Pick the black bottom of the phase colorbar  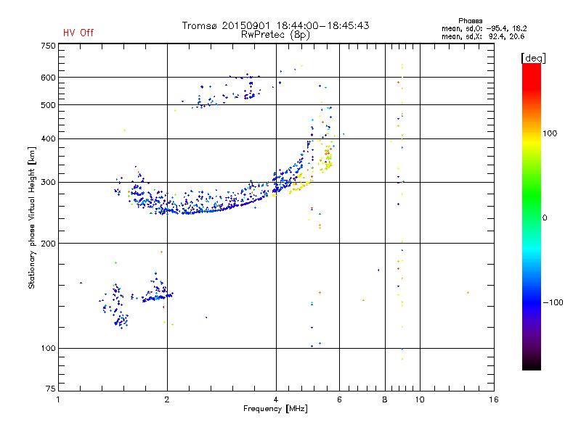click(x=532, y=365)
